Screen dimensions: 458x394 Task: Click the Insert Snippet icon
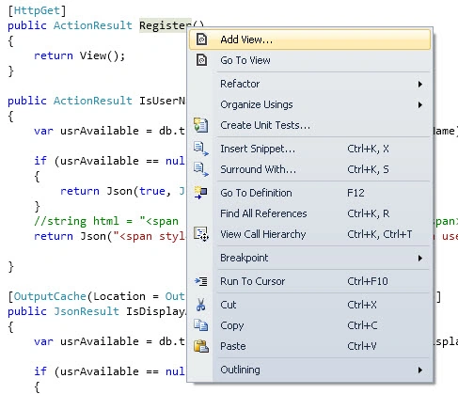tap(201, 149)
